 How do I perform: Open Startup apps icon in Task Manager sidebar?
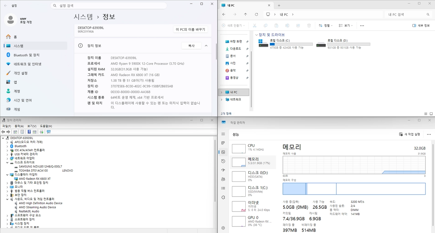(223, 170)
